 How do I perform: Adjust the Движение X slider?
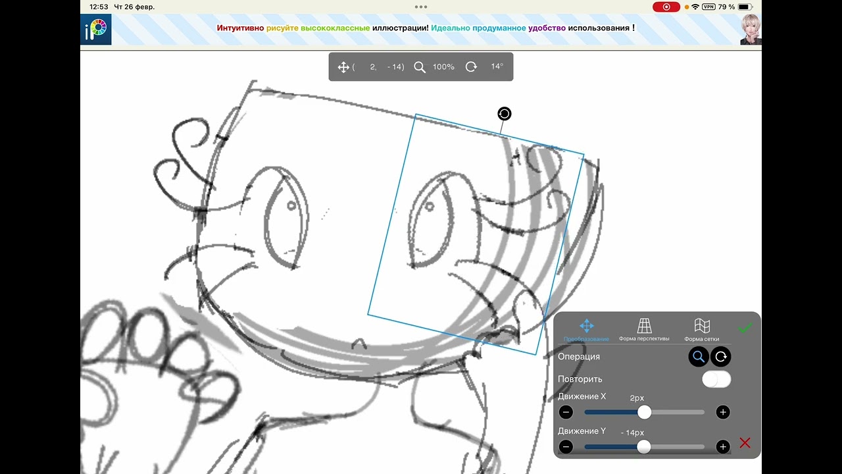pyautogui.click(x=644, y=412)
